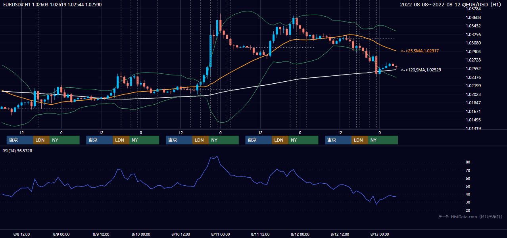
Task: Select the 8/12 00:00 date axis label
Action: click(300, 234)
